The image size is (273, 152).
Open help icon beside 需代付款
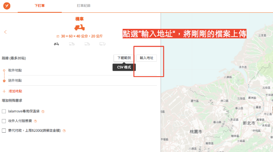[64, 131]
